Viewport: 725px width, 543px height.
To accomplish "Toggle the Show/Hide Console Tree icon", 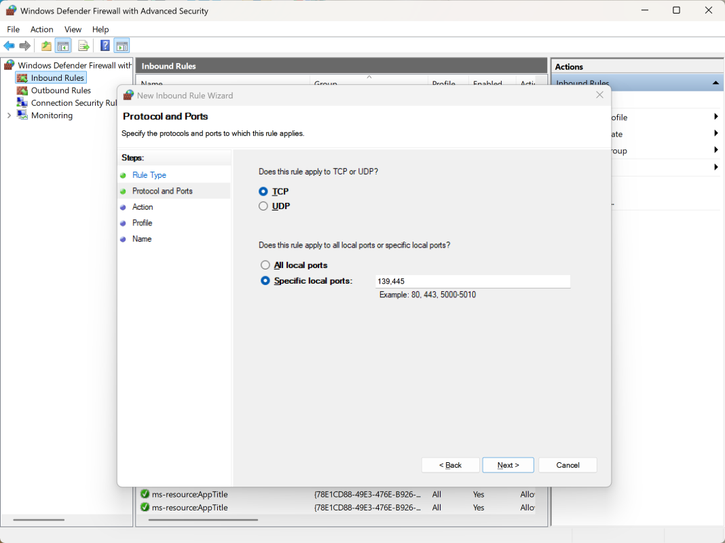I will coord(62,46).
